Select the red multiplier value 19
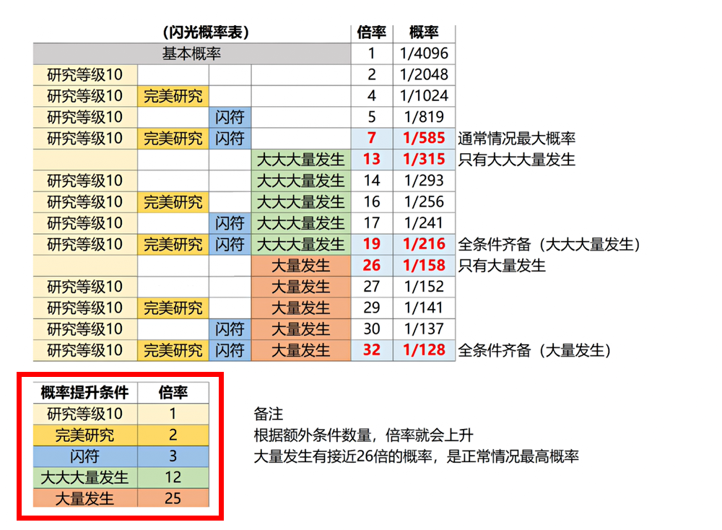This screenshot has height=530, width=722. point(372,244)
